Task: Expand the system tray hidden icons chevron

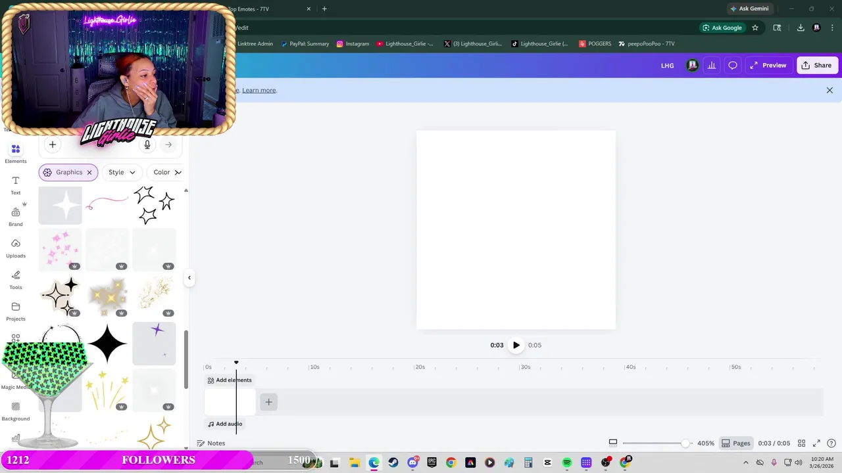Action: point(746,462)
